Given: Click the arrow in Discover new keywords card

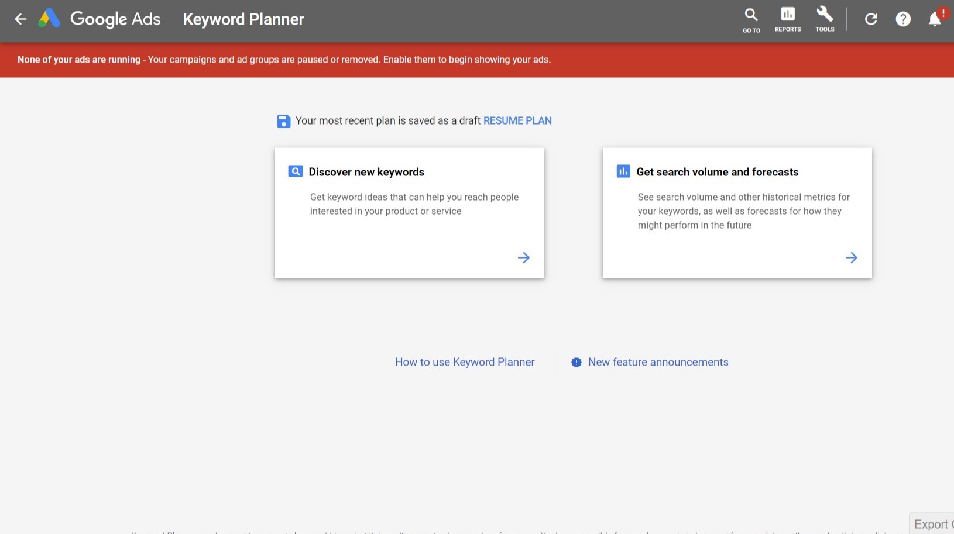Looking at the screenshot, I should 524,257.
